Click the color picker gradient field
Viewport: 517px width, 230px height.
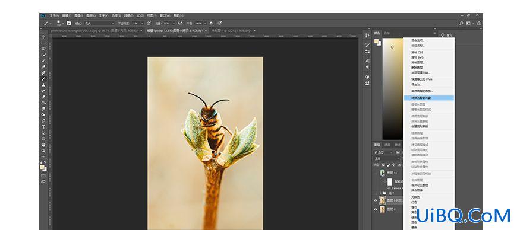393,89
